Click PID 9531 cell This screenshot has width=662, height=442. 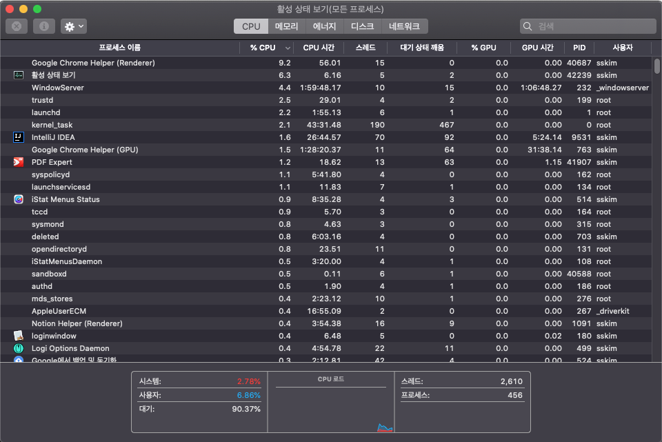581,137
